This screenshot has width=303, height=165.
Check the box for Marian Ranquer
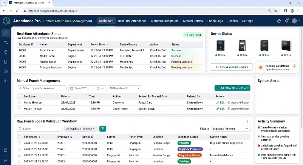(x=19, y=109)
